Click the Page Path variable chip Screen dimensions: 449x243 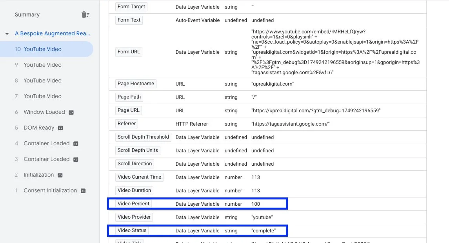(129, 97)
